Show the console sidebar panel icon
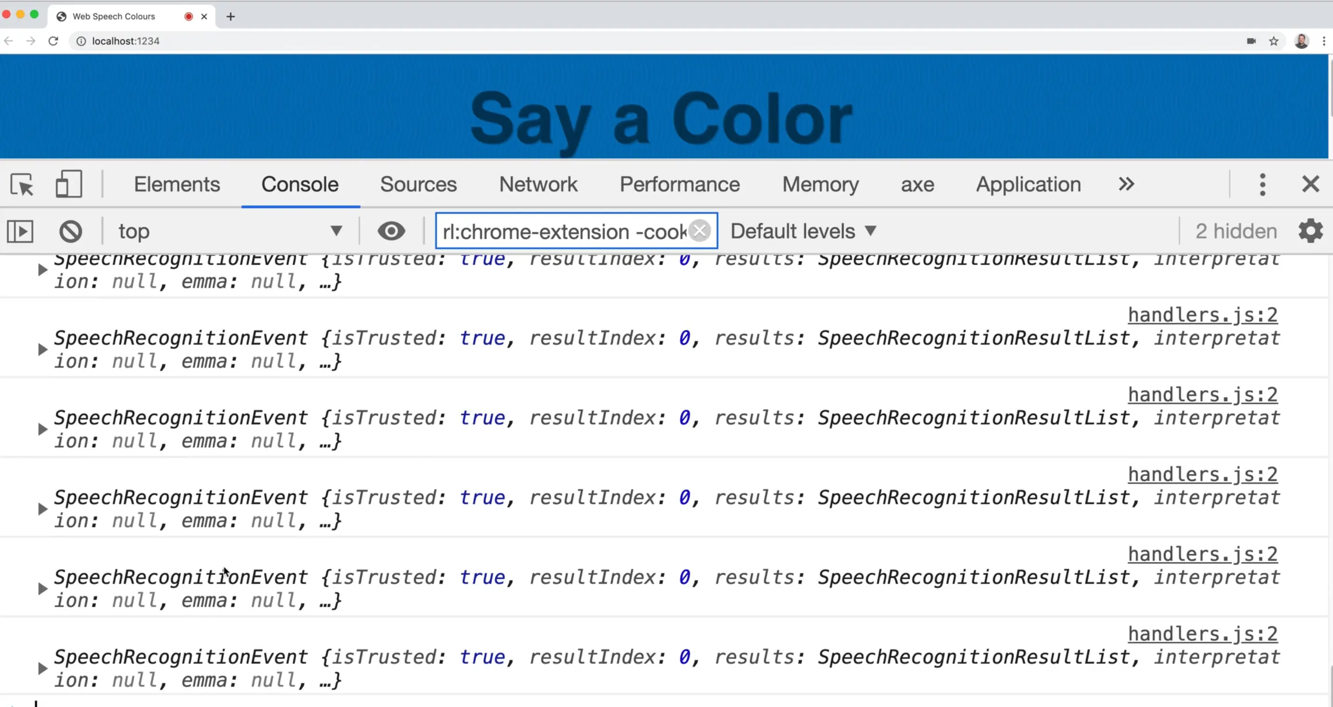Viewport: 1333px width, 707px height. 20,231
